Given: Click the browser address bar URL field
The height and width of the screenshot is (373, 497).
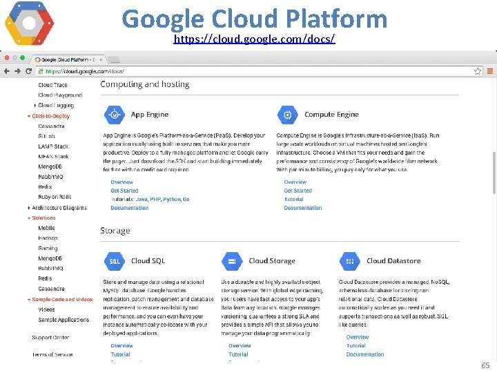Looking at the screenshot, I should (x=255, y=71).
